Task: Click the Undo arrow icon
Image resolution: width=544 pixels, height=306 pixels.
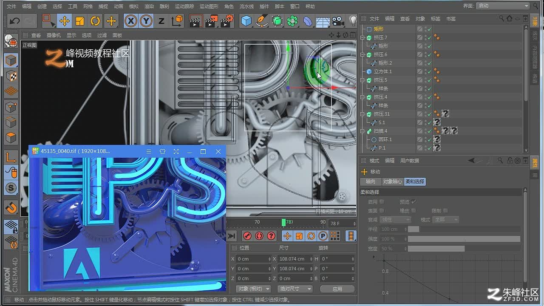Action: [x=14, y=21]
